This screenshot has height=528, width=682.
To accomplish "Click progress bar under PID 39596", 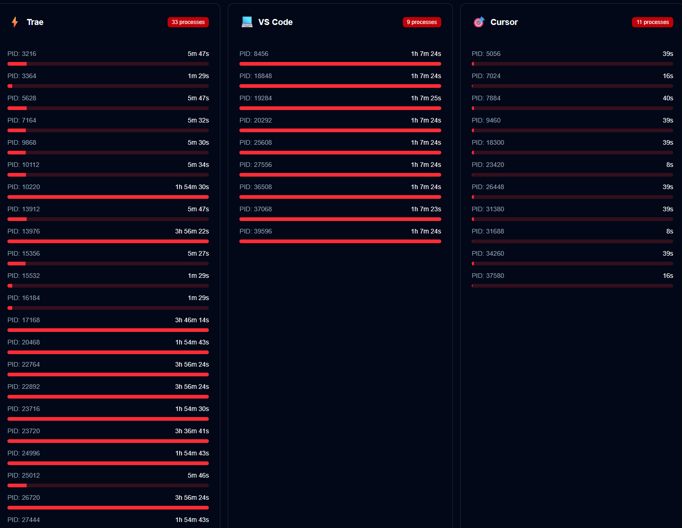I will click(340, 241).
